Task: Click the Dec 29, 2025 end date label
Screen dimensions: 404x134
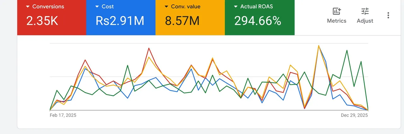Action: coord(354,115)
